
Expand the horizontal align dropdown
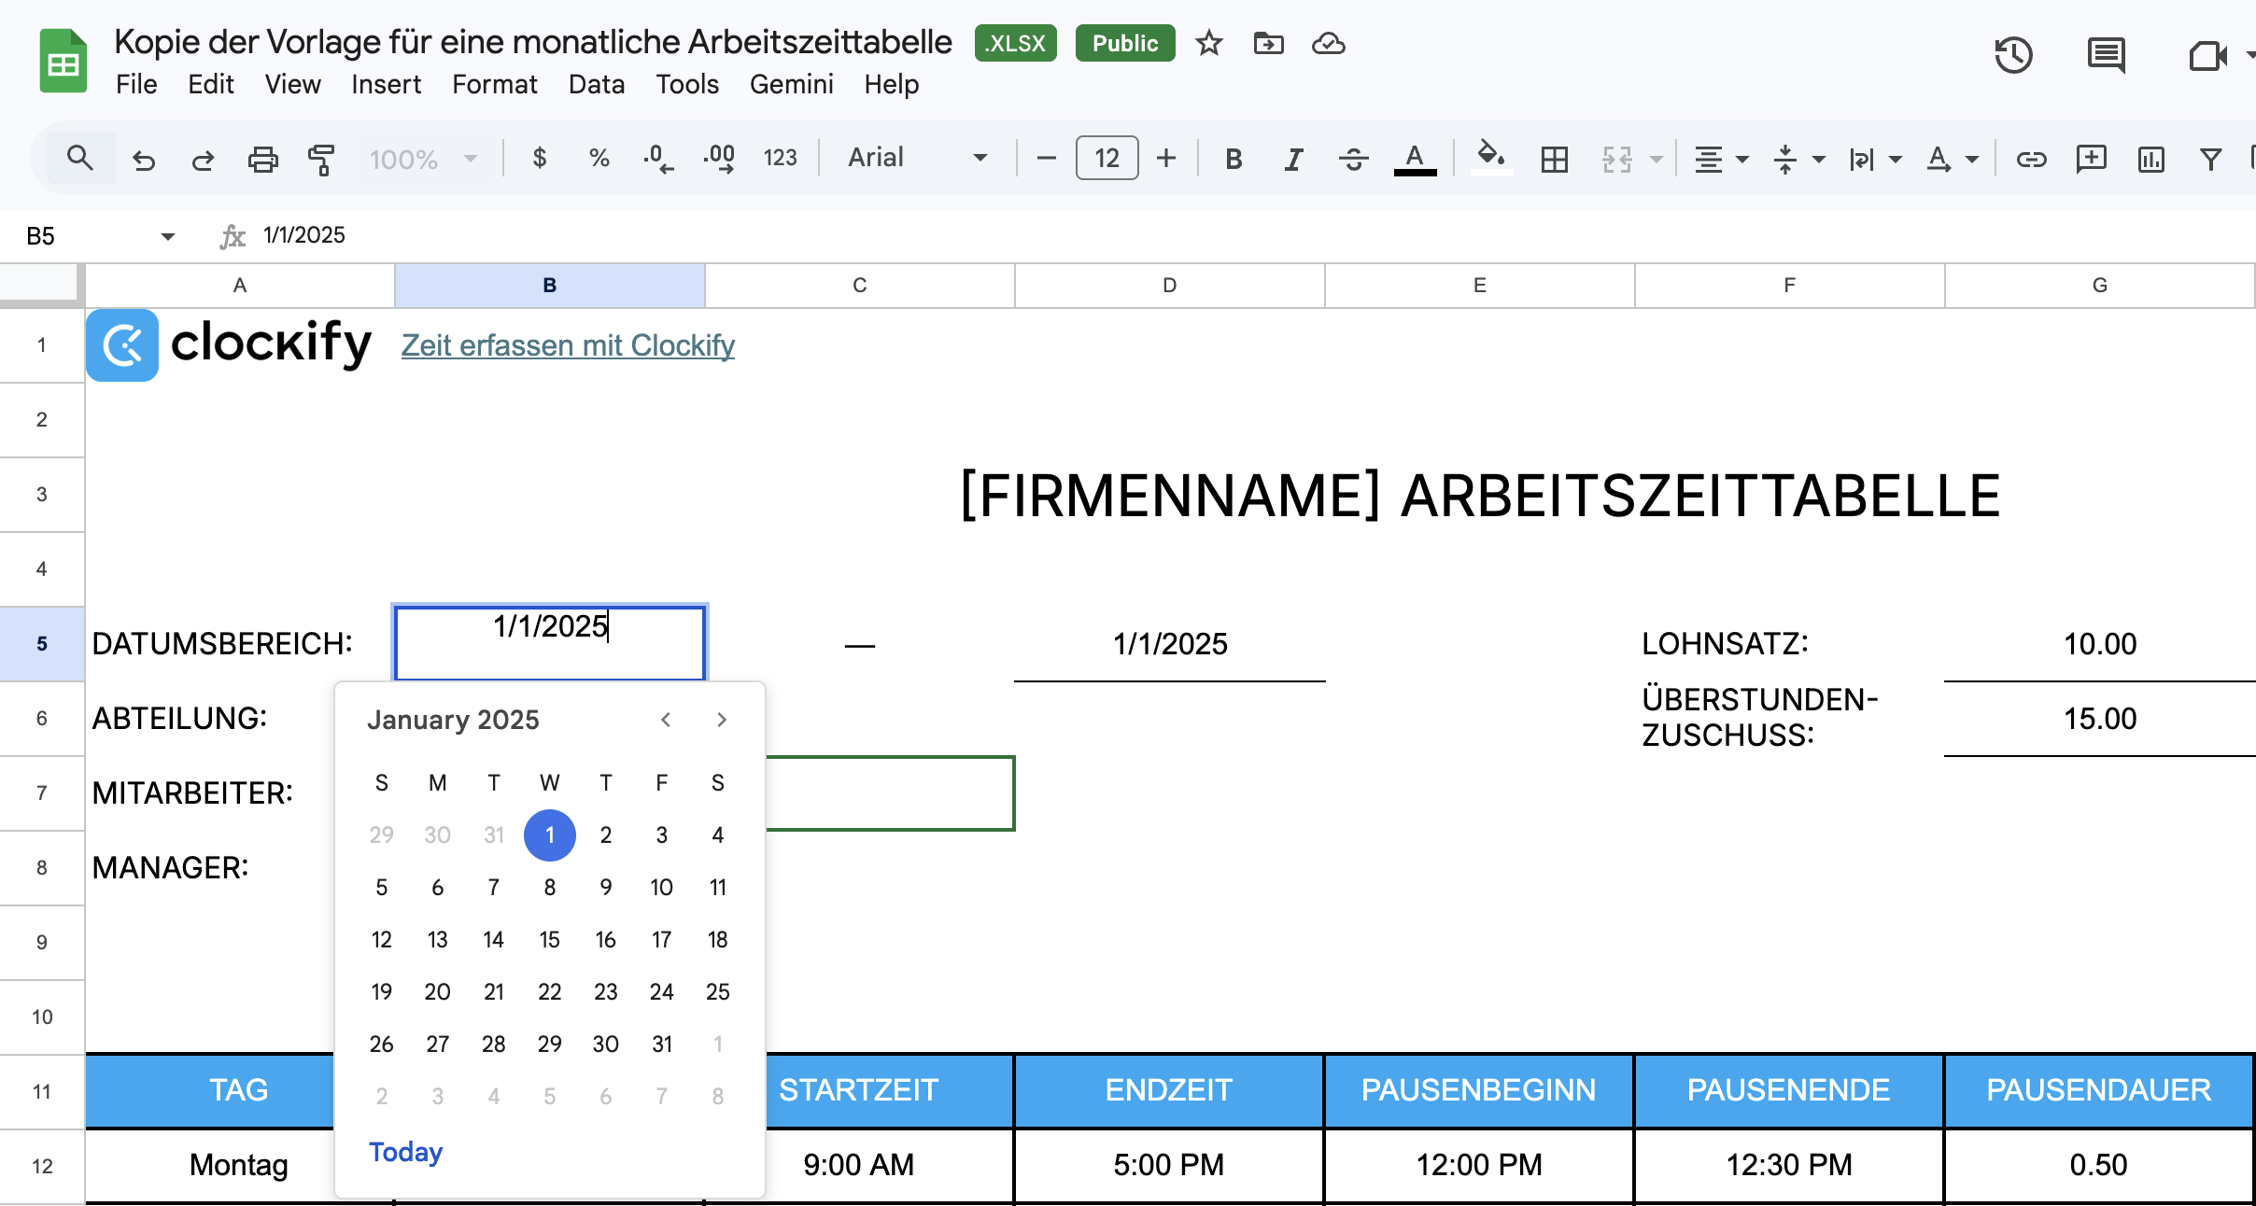[x=1742, y=159]
